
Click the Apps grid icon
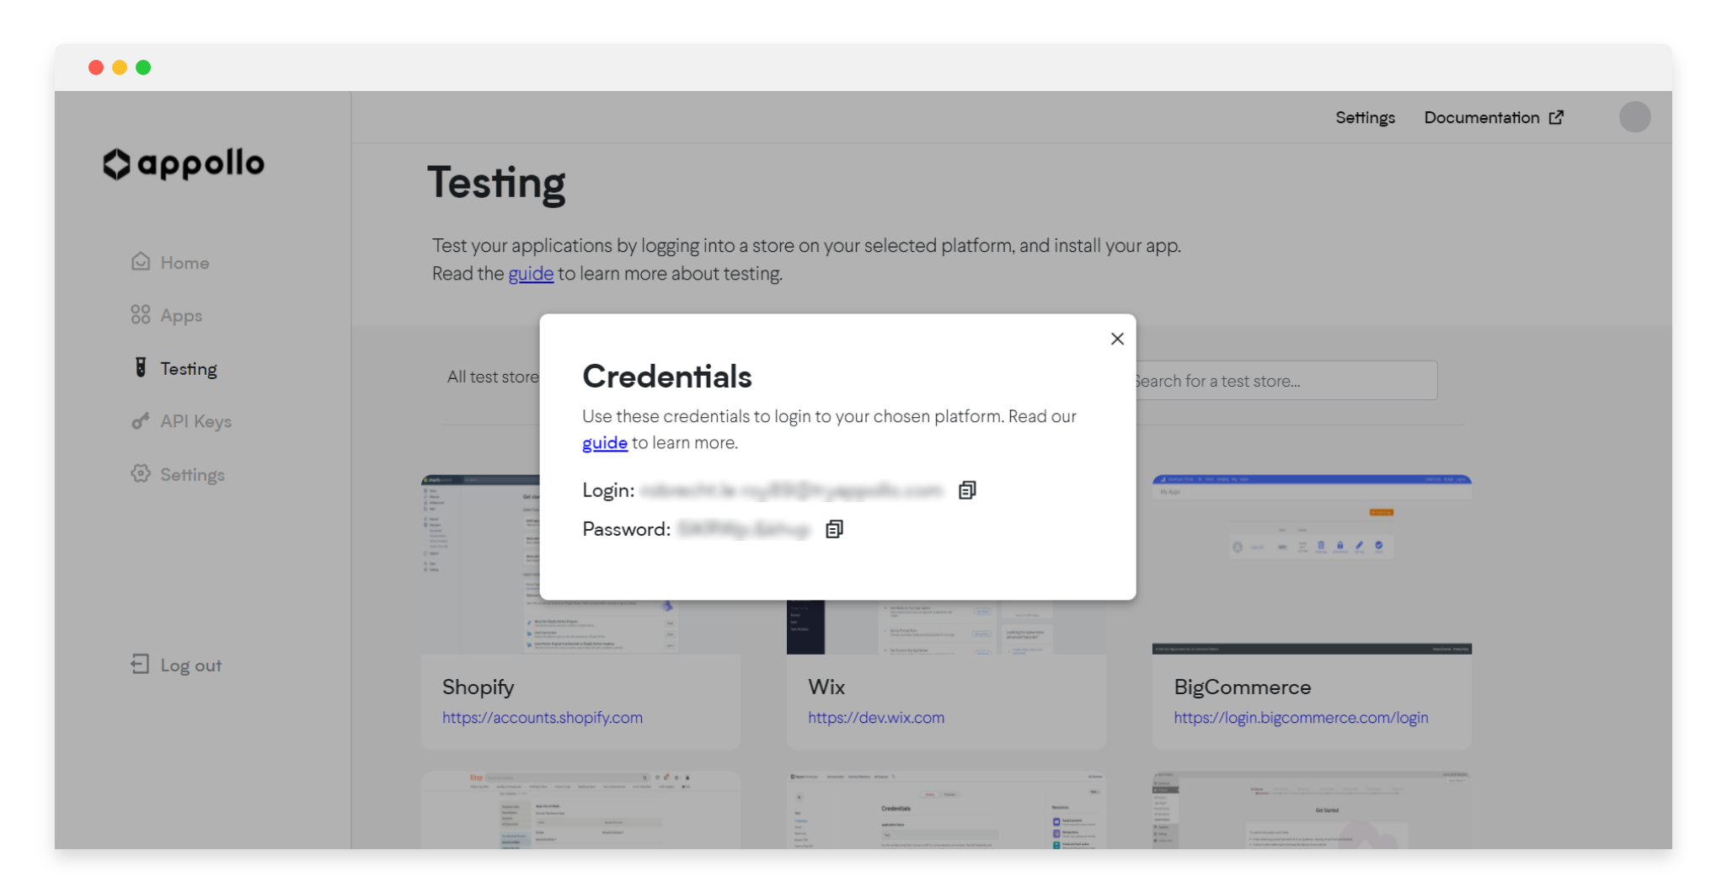coord(141,315)
